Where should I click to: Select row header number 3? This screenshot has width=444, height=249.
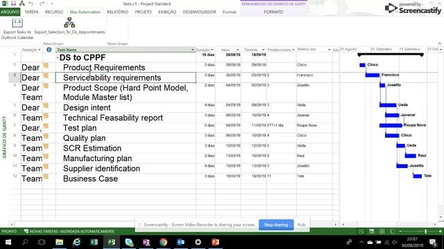(15, 77)
